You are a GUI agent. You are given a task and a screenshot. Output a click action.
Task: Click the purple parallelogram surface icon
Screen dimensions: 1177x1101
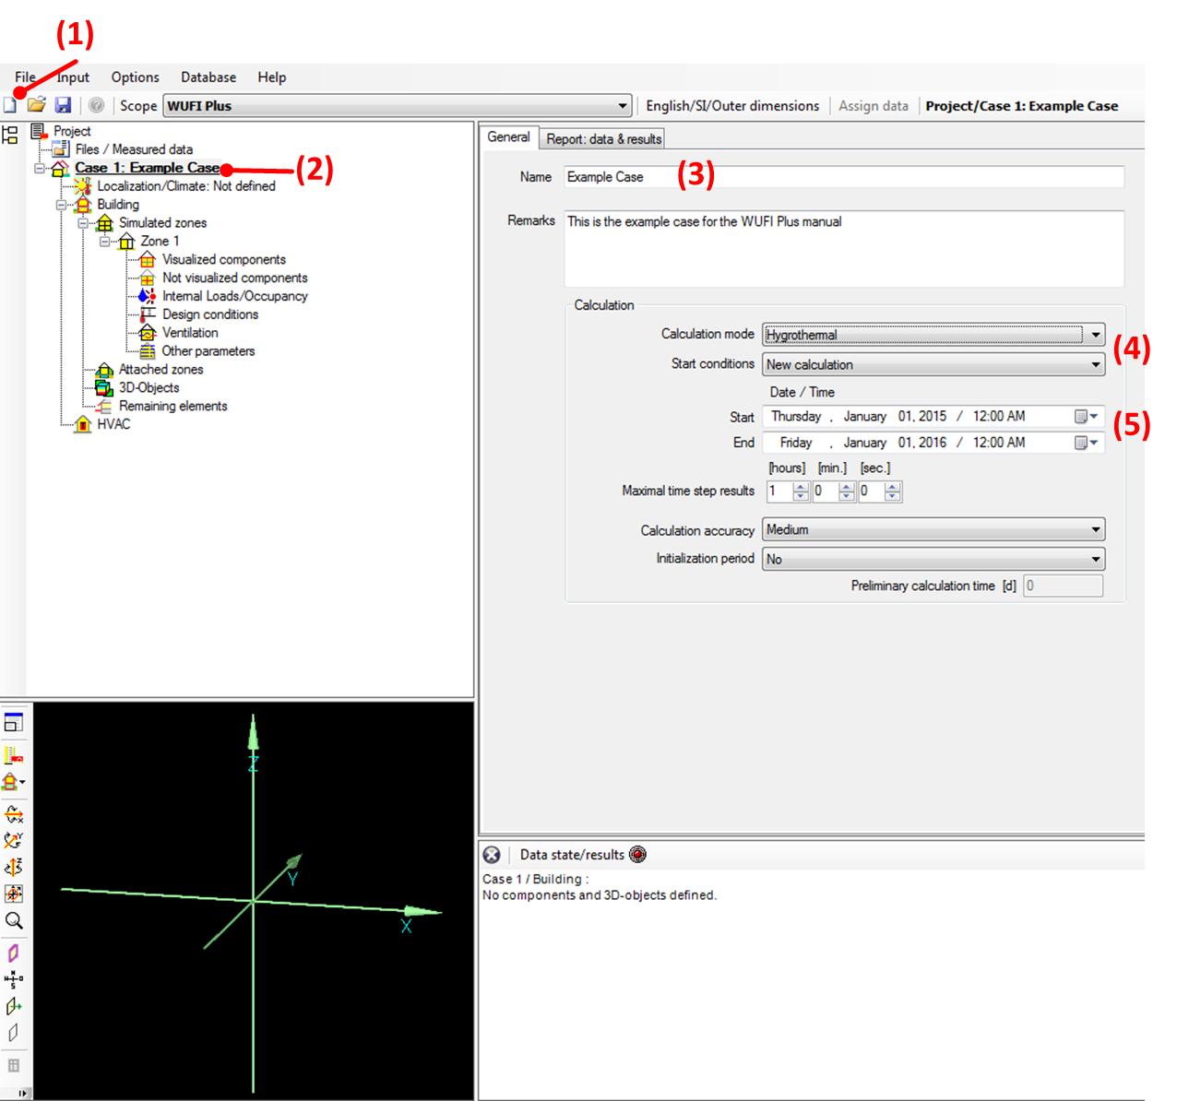(13, 953)
